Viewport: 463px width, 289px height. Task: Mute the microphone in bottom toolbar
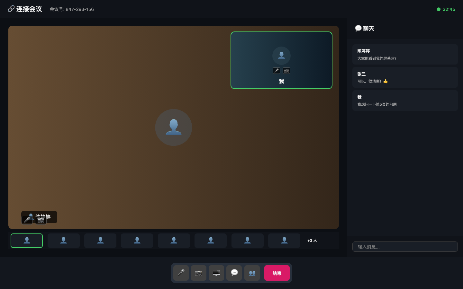click(x=181, y=273)
